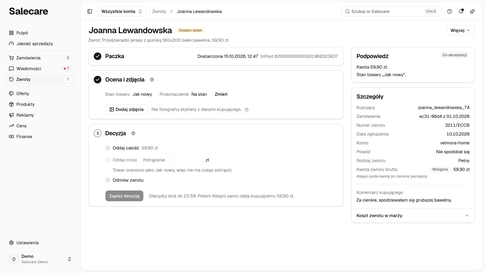Click the Oferty tag icon

click(x=11, y=94)
